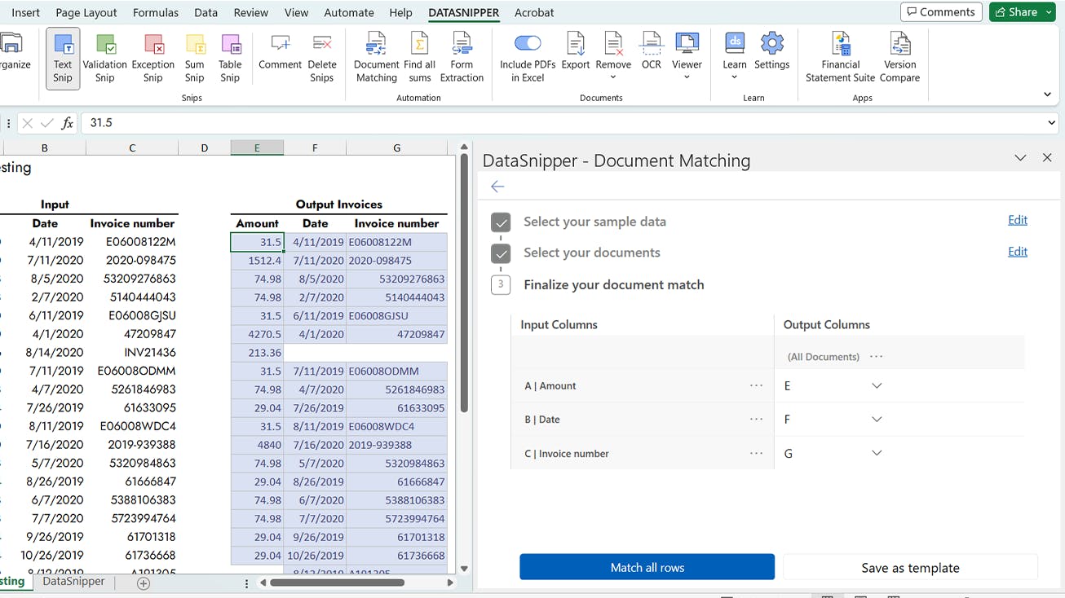The width and height of the screenshot is (1065, 598).
Task: Open the output column dropdown for Amount
Action: tap(876, 385)
